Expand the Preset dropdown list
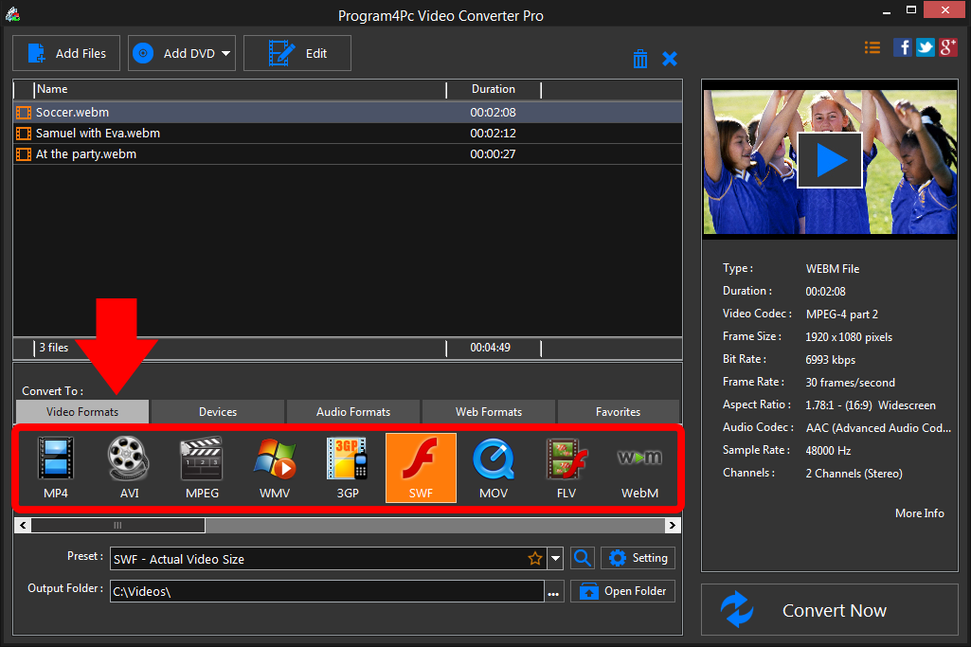Image resolution: width=971 pixels, height=647 pixels. [554, 558]
